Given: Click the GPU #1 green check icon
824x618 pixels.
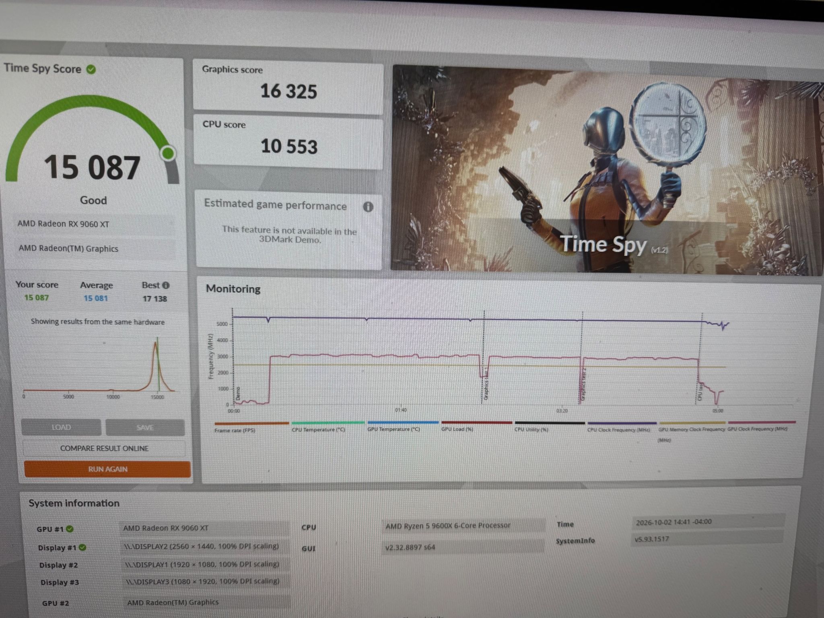Looking at the screenshot, I should pos(70,529).
